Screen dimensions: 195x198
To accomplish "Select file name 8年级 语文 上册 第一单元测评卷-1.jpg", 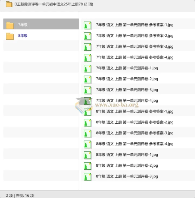I will pyautogui.click(x=127, y=155).
